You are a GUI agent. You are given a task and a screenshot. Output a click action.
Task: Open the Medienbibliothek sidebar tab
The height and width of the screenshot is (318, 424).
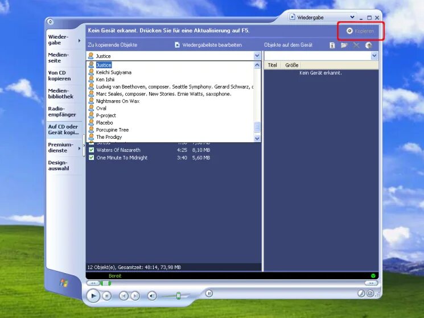(60, 93)
